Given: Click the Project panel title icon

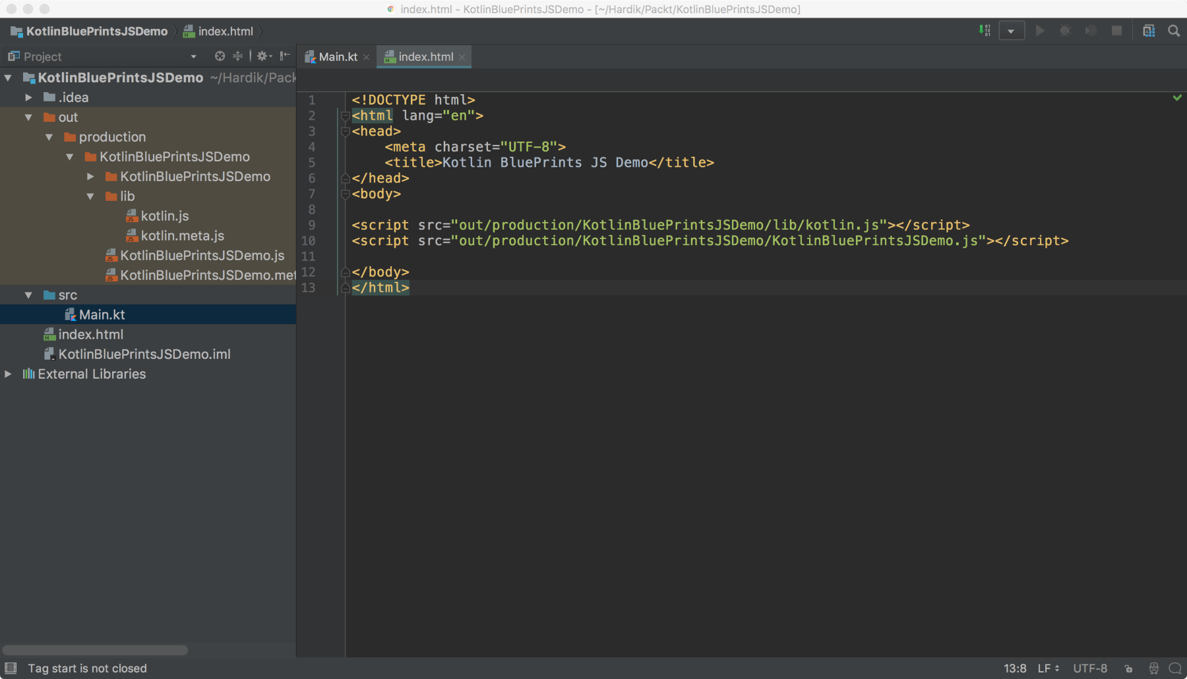Looking at the screenshot, I should 13,56.
